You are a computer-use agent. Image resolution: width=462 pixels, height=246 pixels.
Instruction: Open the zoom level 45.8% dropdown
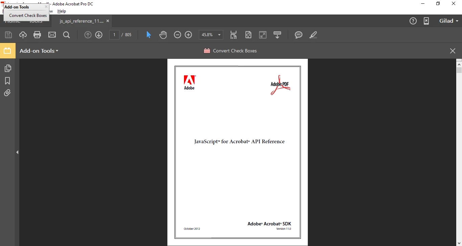click(x=220, y=35)
